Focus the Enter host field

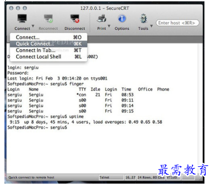[x=177, y=23]
